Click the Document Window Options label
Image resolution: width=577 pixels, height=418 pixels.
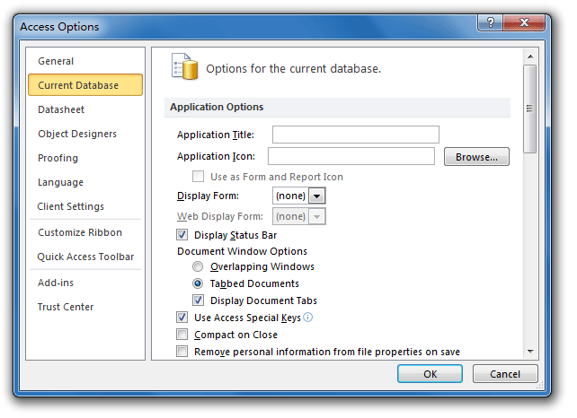[x=242, y=251]
